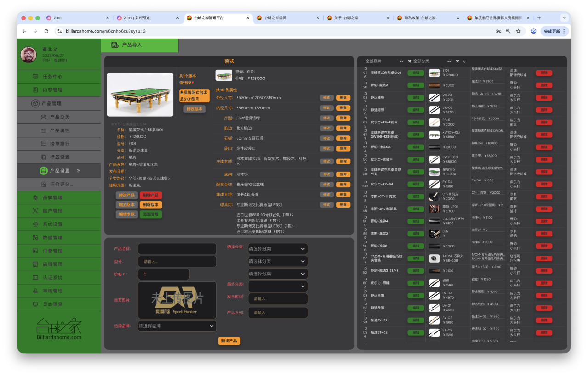Click the 发售时间 input field
The image size is (588, 376).
pyautogui.click(x=278, y=299)
